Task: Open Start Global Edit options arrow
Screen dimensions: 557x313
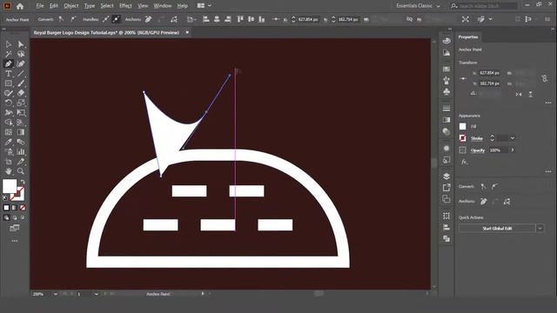Action: coord(540,228)
